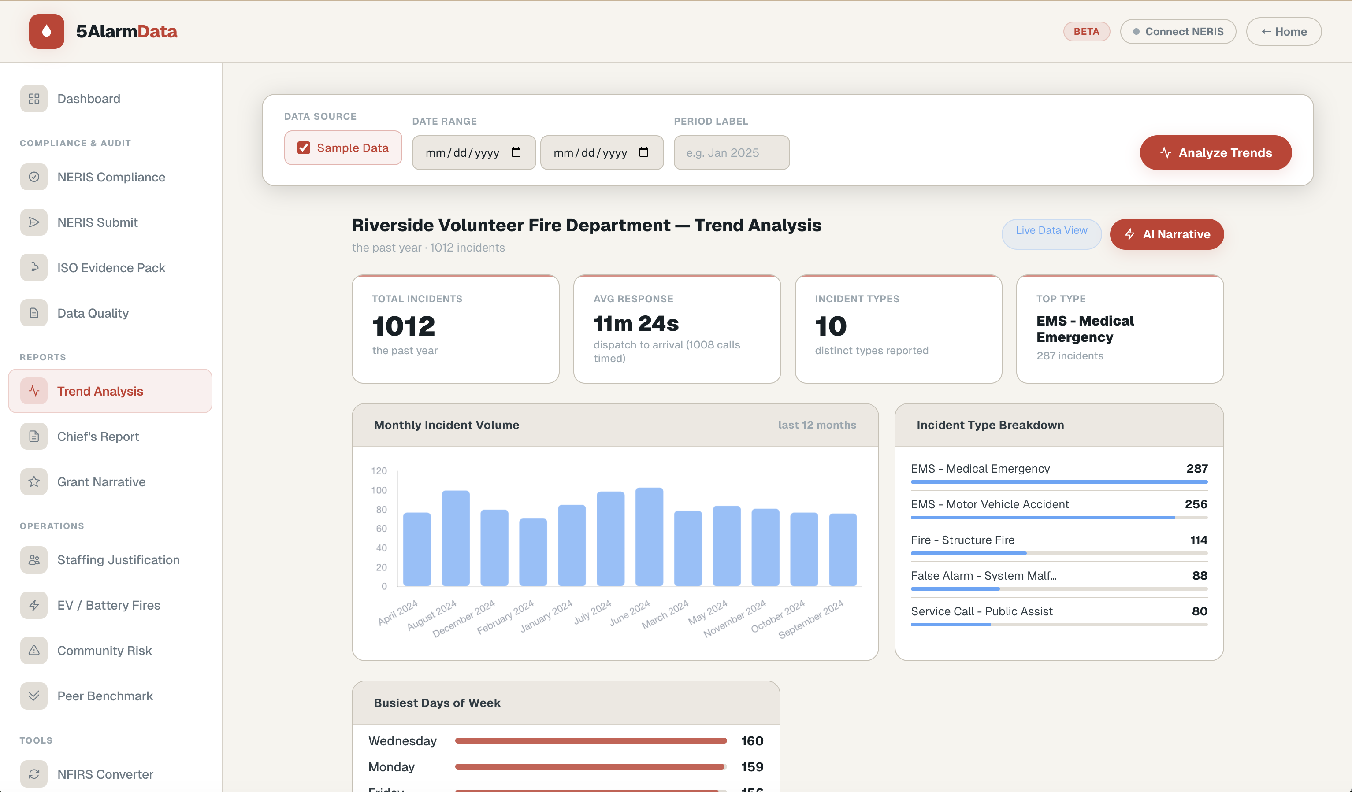Select the NFIRS Converter refresh icon
The image size is (1352, 792).
[34, 774]
